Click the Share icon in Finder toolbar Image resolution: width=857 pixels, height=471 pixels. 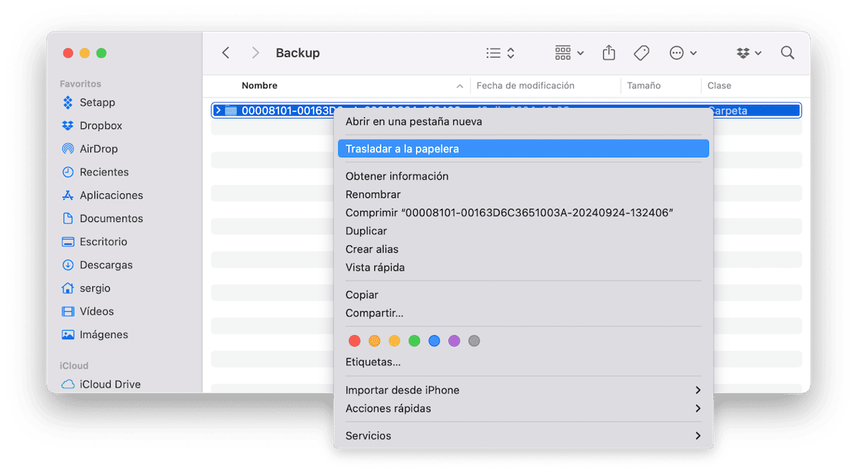tap(609, 53)
